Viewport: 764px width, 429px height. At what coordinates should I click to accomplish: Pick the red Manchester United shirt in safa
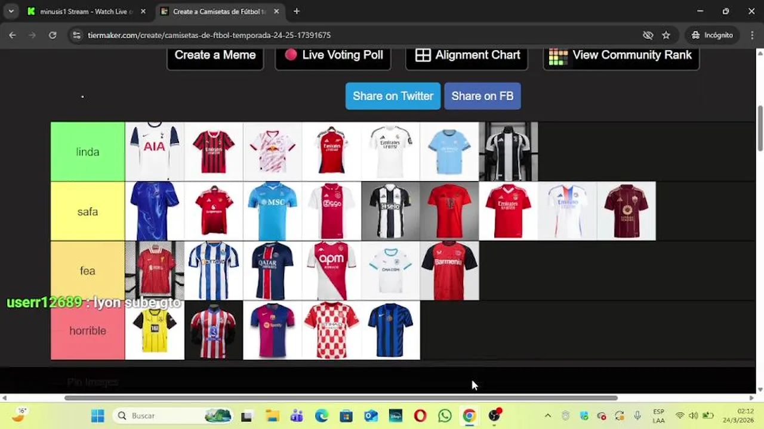[x=214, y=211]
